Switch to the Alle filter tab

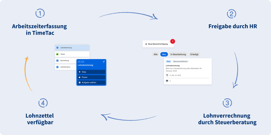click(156, 54)
